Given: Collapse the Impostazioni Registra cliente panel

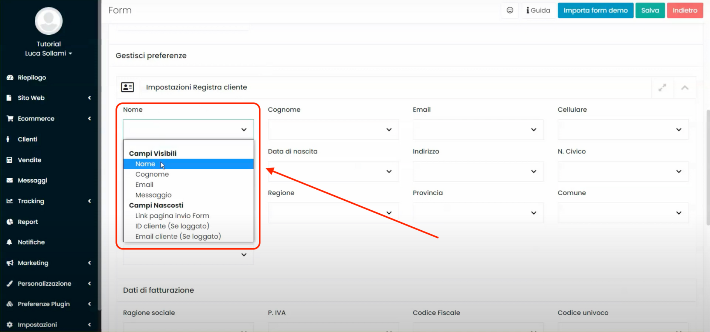Looking at the screenshot, I should [x=685, y=88].
